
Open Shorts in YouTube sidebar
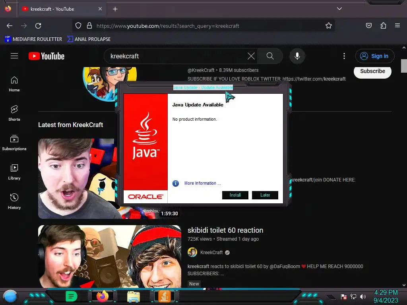tap(14, 113)
